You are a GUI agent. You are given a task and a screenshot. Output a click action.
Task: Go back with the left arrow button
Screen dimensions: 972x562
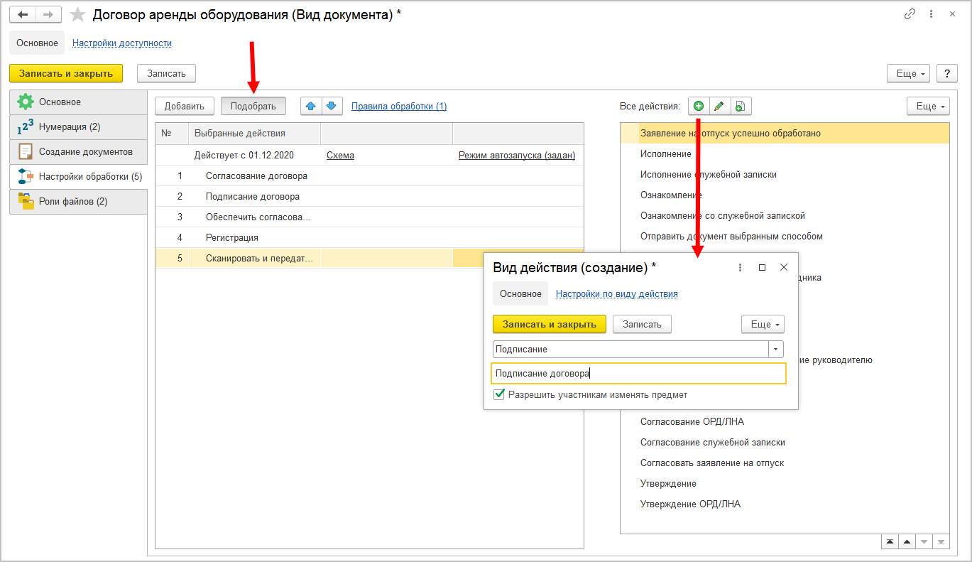(x=23, y=14)
